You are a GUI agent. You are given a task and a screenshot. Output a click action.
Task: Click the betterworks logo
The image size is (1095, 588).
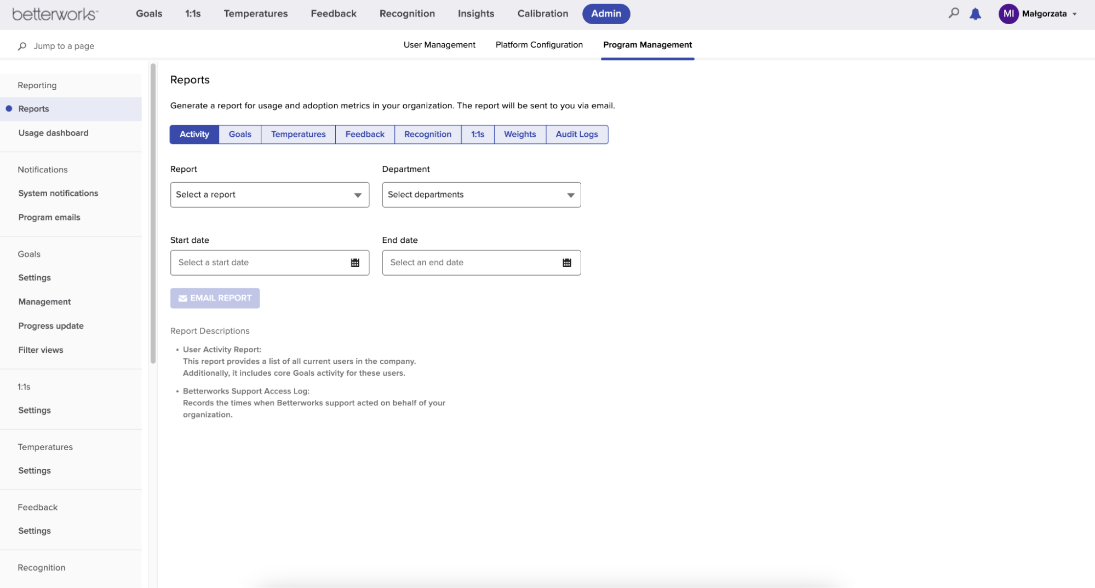click(x=55, y=14)
